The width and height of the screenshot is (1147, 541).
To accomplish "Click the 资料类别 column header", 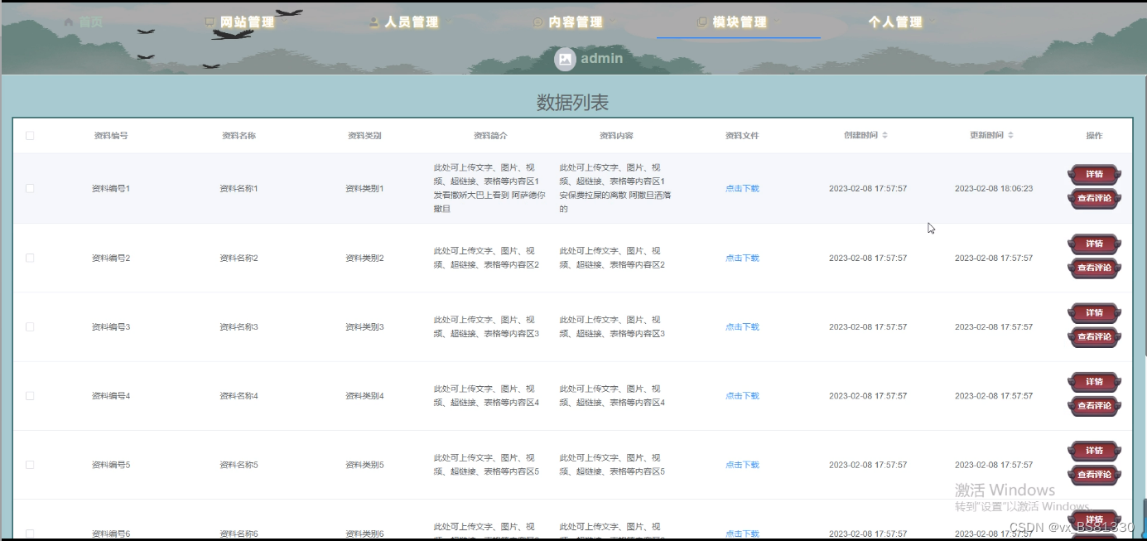I will click(x=364, y=135).
